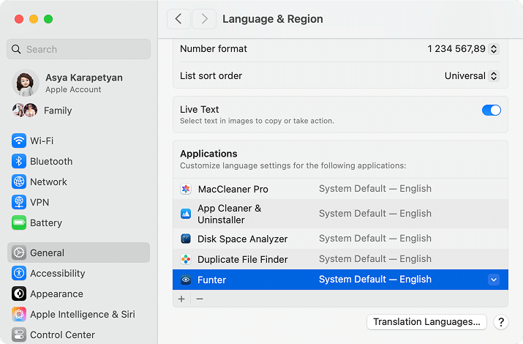Open VPN settings pane
Image resolution: width=523 pixels, height=344 pixels.
[x=79, y=202]
